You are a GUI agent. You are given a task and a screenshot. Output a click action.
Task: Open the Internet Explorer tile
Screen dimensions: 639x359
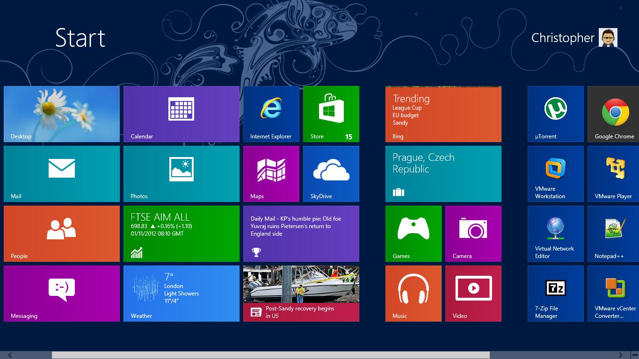[271, 114]
